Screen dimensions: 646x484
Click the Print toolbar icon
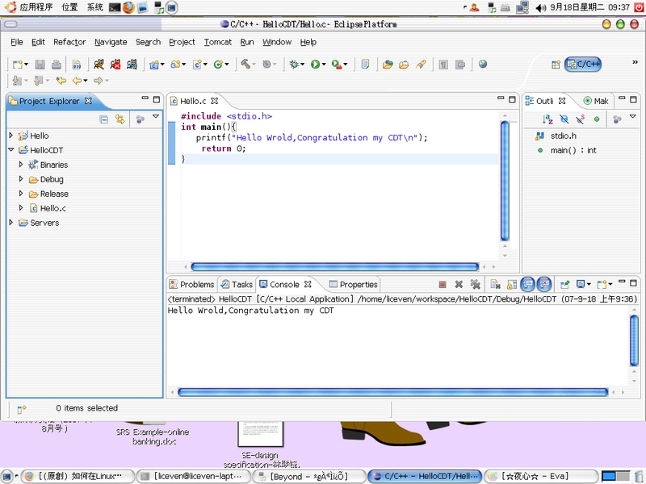tap(57, 65)
